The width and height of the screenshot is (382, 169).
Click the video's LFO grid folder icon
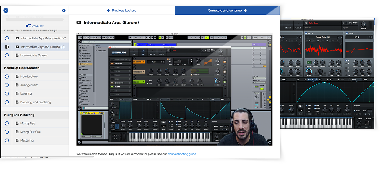163,122
